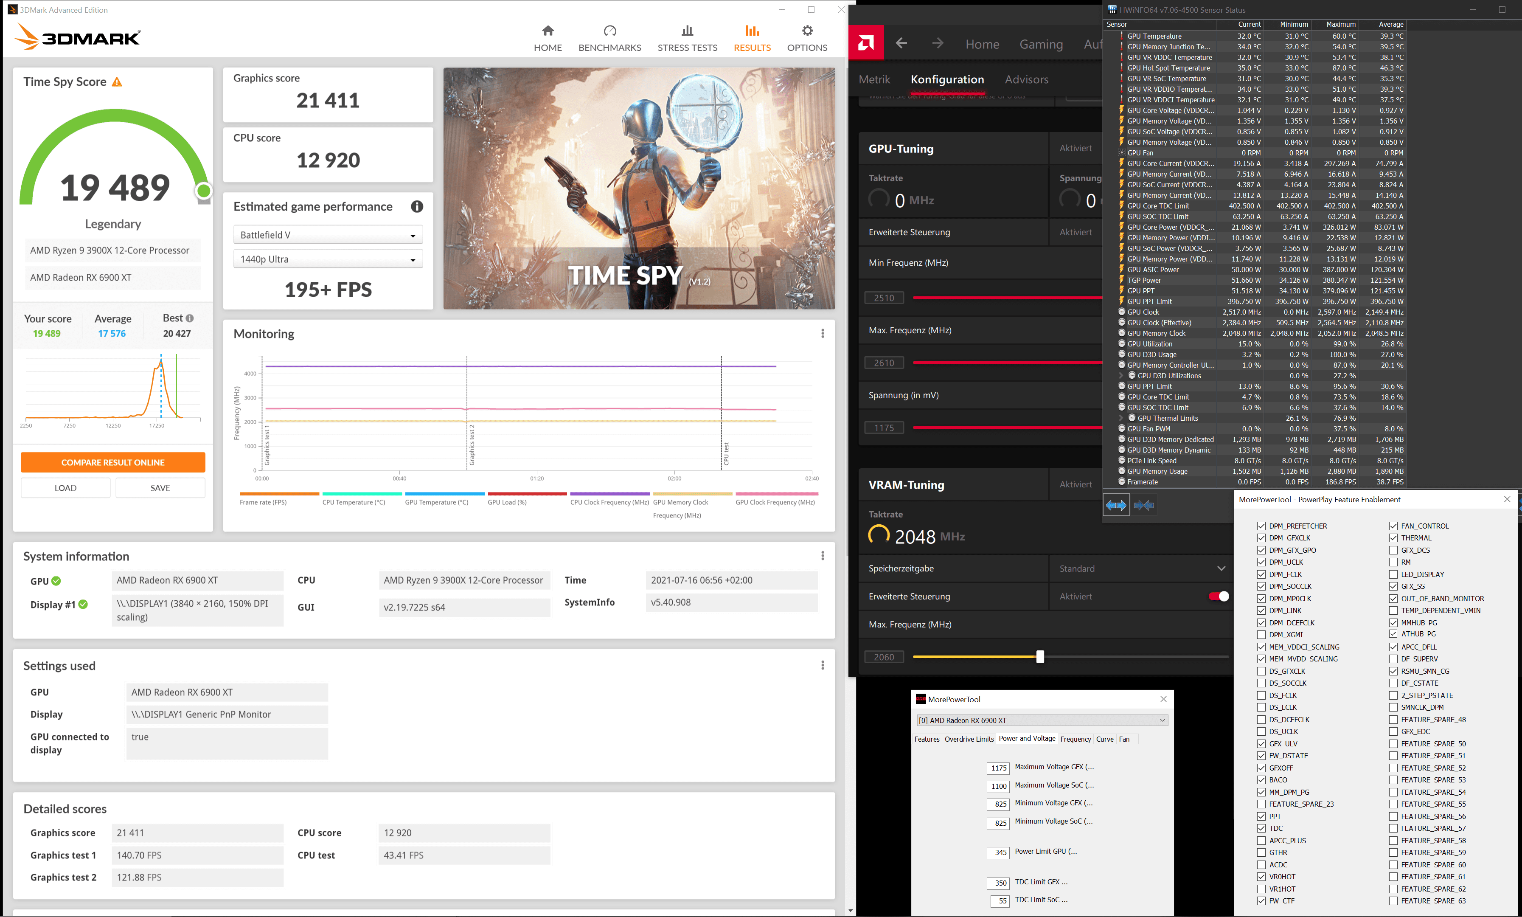Image resolution: width=1522 pixels, height=917 pixels.
Task: Switch to the Frequency tab in MorePowerTool
Action: 1076,739
